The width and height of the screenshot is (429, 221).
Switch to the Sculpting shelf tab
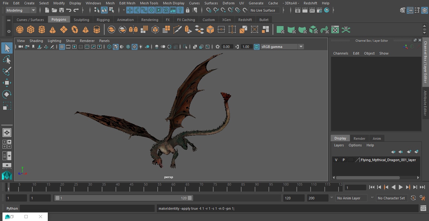tap(81, 20)
